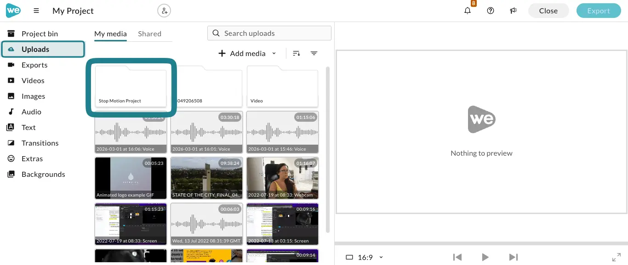Open the notifications bell
The width and height of the screenshot is (628, 265).
pyautogui.click(x=468, y=11)
